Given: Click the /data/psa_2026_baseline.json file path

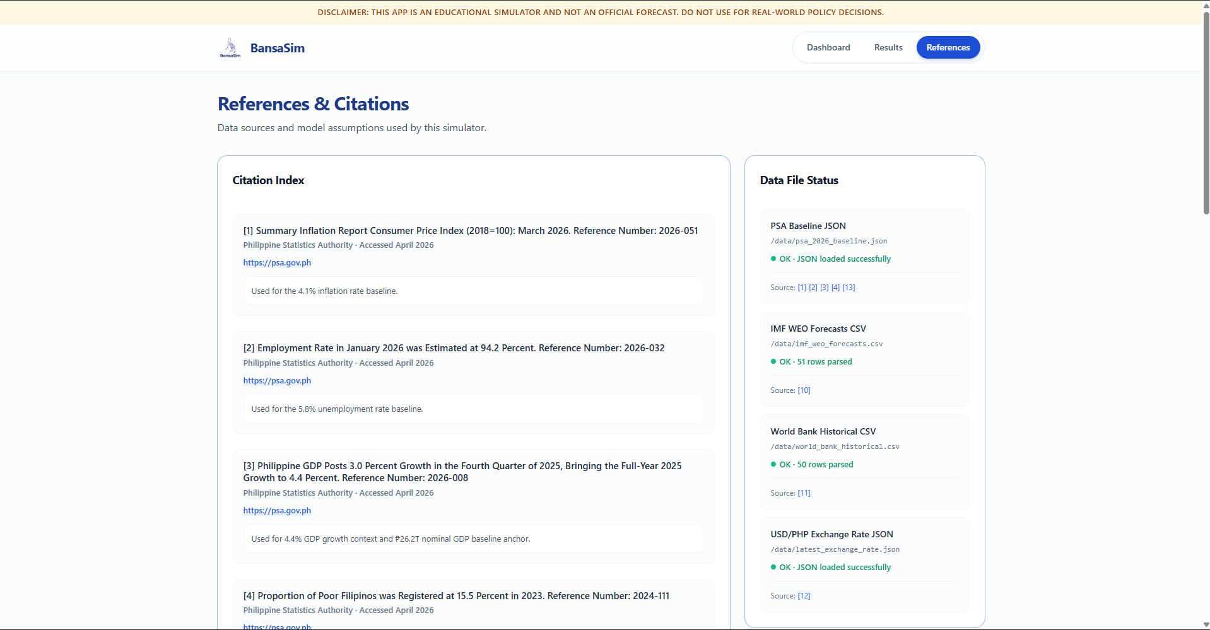Looking at the screenshot, I should (x=829, y=241).
